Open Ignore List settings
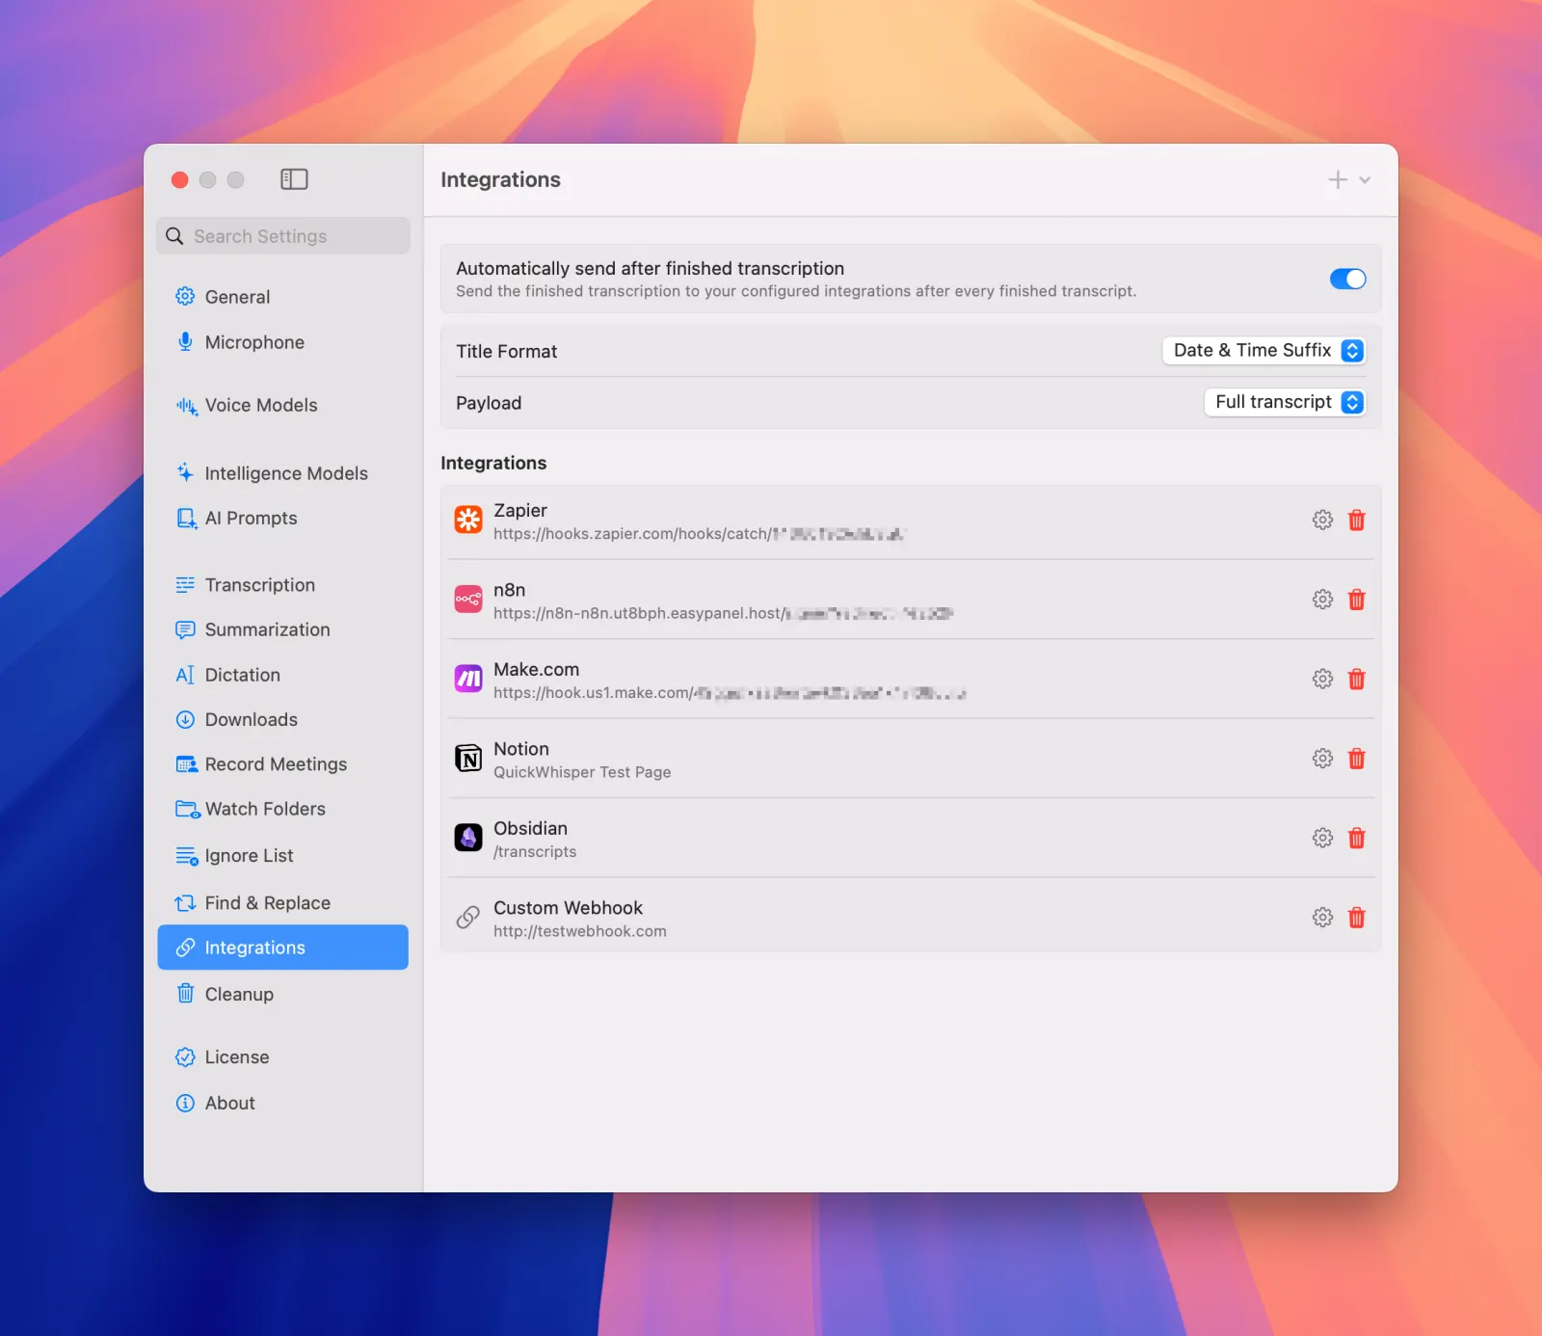This screenshot has width=1542, height=1336. coord(283,856)
